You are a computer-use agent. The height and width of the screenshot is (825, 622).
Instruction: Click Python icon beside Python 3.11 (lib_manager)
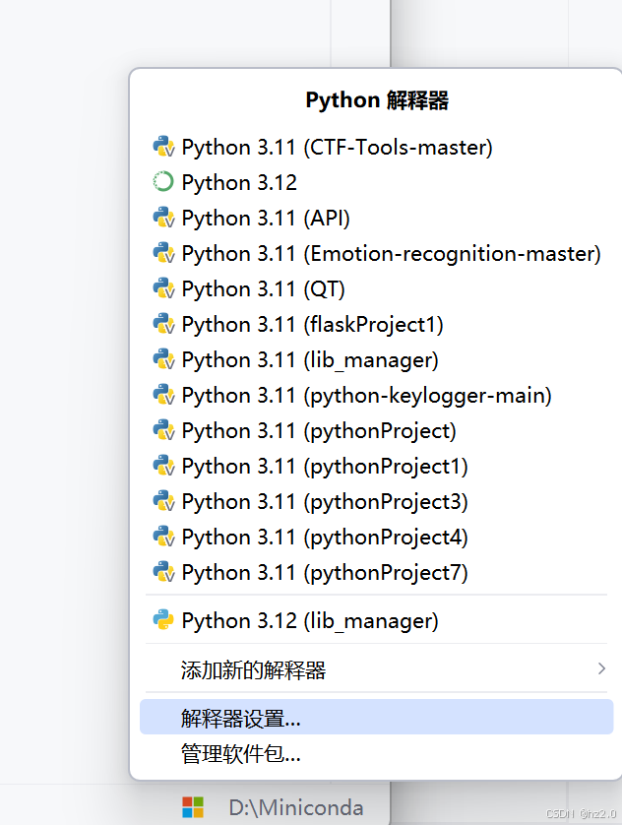coord(163,359)
